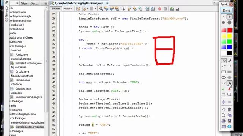Shift the line right
The height and width of the screenshot is (136, 243).
click(x=153, y=9)
